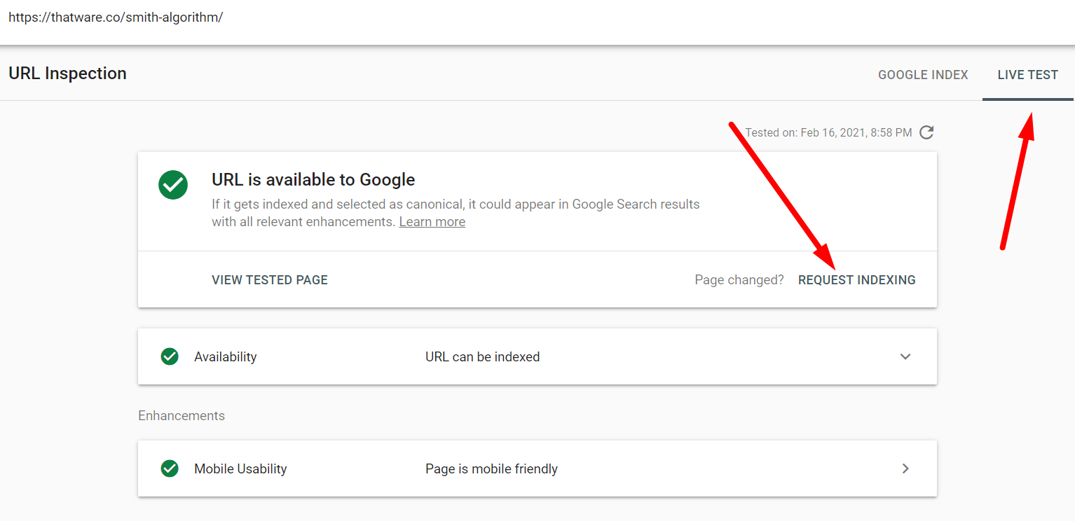Click the green check icon beside Availability

tap(170, 356)
